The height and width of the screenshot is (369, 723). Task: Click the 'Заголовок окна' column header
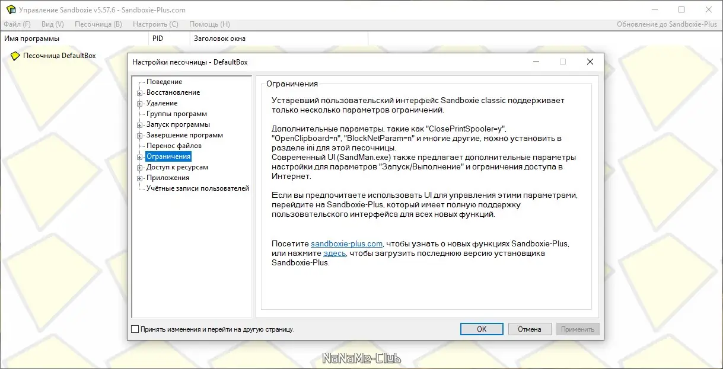pyautogui.click(x=279, y=38)
